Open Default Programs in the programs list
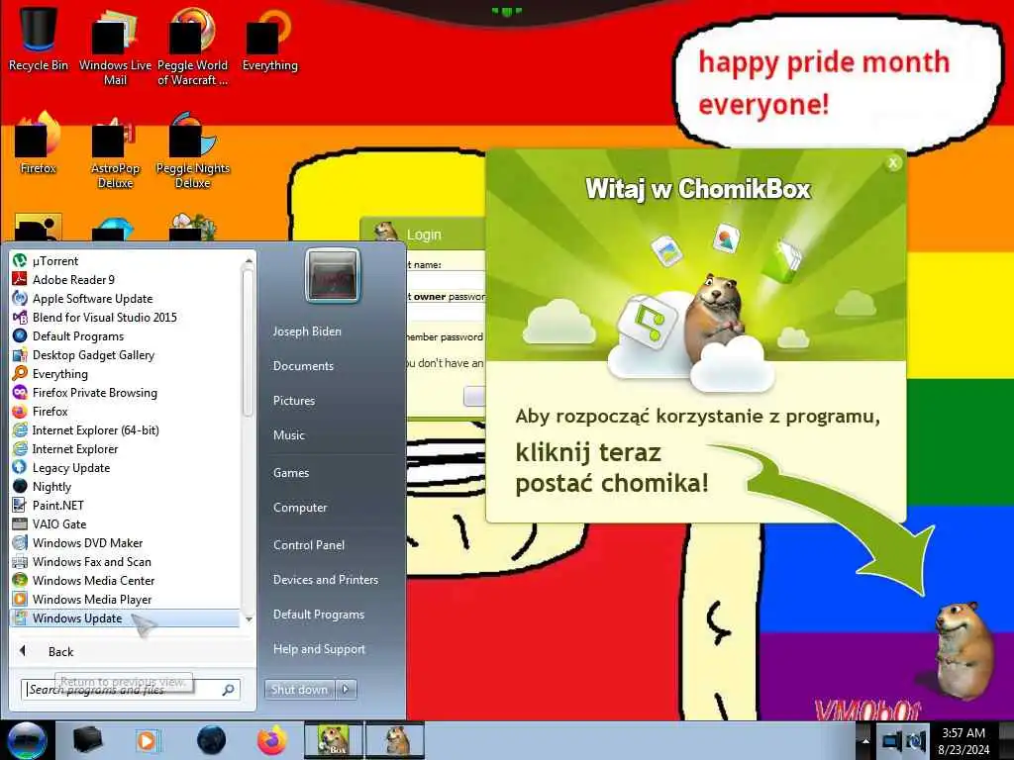1014x760 pixels. (125, 336)
